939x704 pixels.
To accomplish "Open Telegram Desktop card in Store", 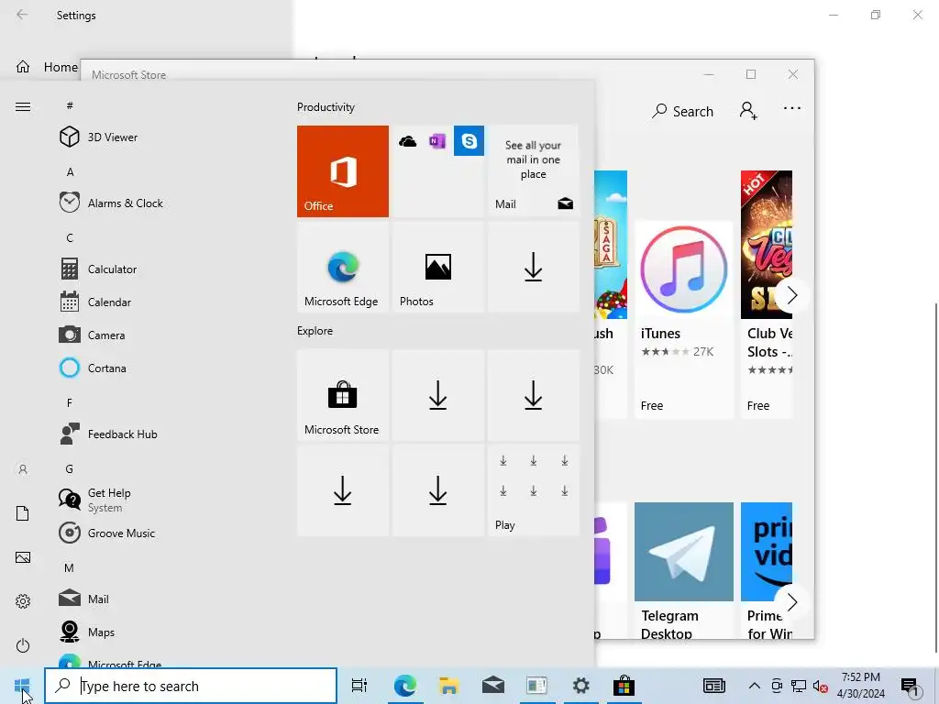I will coord(684,570).
